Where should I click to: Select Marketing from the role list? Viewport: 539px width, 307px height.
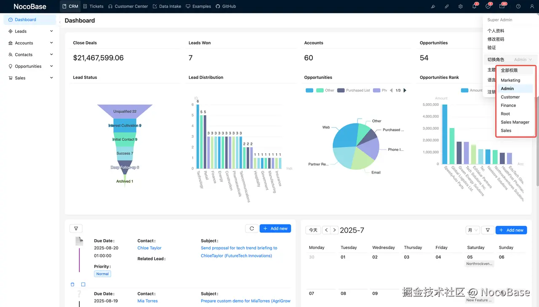click(x=510, y=80)
